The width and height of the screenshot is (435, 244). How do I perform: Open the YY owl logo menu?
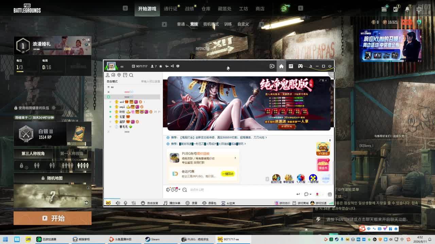108,203
